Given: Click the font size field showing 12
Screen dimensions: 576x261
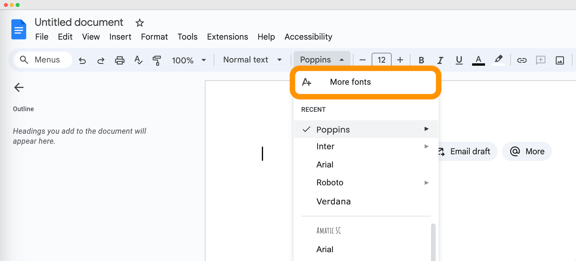Looking at the screenshot, I should pyautogui.click(x=381, y=60).
